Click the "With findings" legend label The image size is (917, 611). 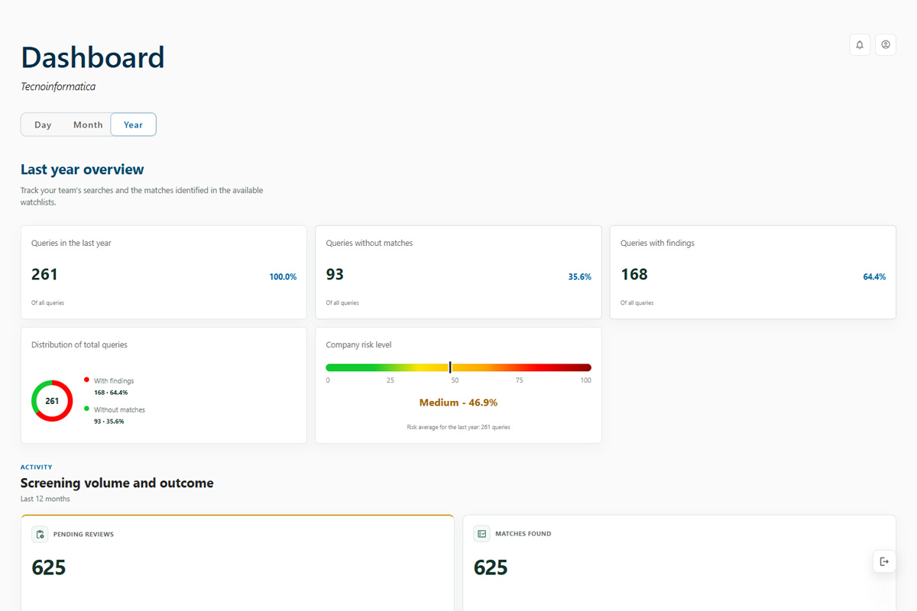tap(114, 380)
